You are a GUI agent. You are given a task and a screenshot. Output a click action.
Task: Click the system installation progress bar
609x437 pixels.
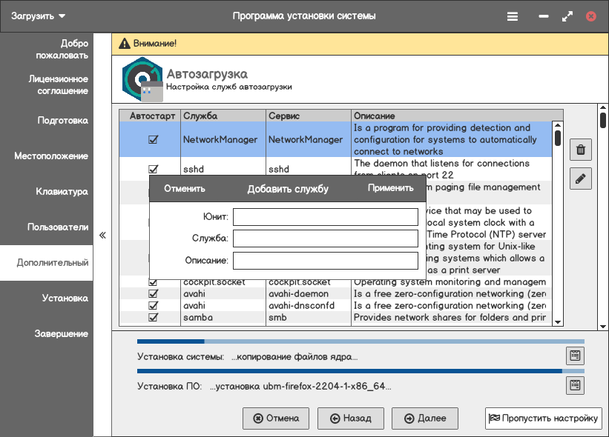(361, 342)
